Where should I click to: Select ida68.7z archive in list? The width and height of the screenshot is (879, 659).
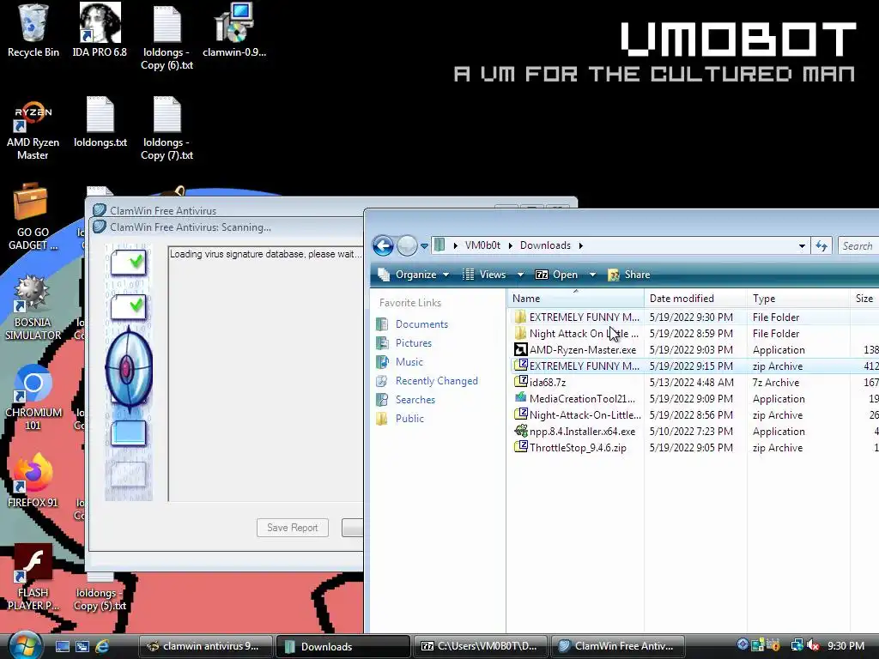pos(695,382)
